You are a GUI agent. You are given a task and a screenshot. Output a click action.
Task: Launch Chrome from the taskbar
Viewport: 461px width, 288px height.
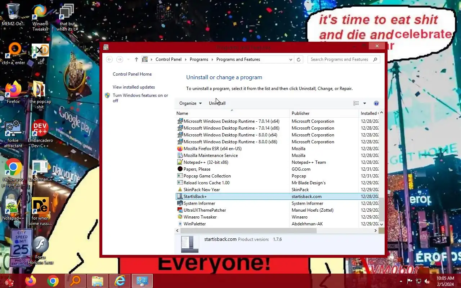pyautogui.click(x=53, y=281)
